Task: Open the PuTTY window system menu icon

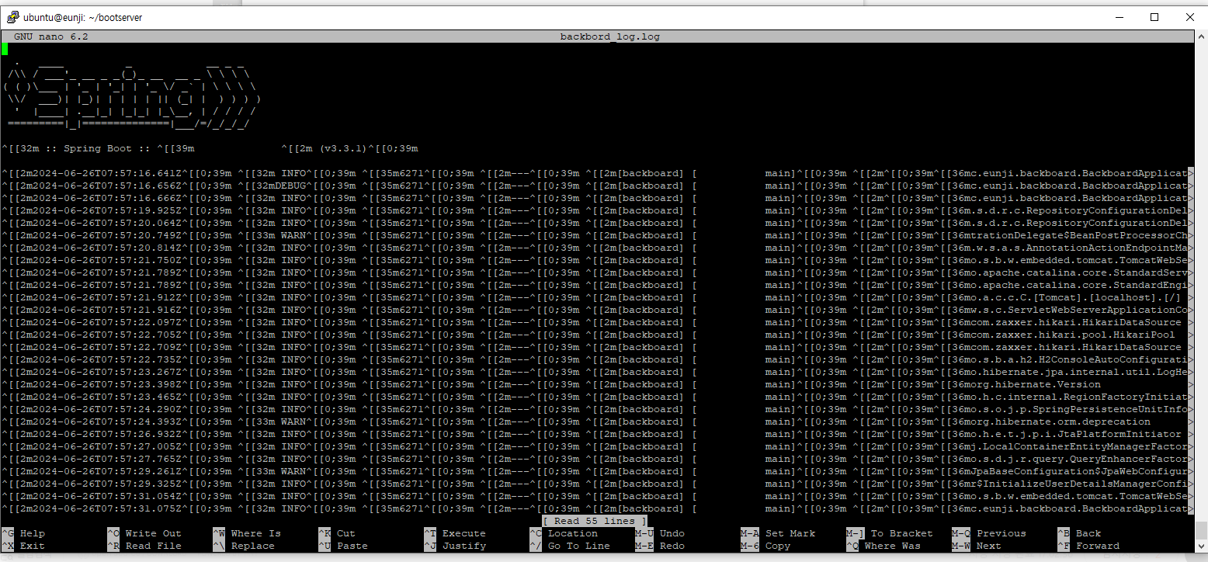Action: point(12,17)
